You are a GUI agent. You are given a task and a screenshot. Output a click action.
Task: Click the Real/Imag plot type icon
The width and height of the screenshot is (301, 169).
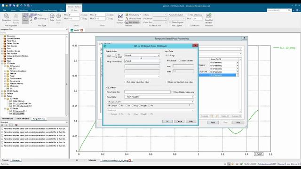[x=36, y=19]
